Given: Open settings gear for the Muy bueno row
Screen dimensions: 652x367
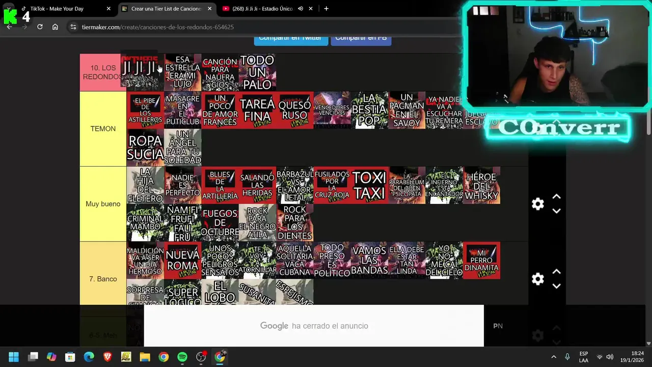Looking at the screenshot, I should tap(538, 204).
